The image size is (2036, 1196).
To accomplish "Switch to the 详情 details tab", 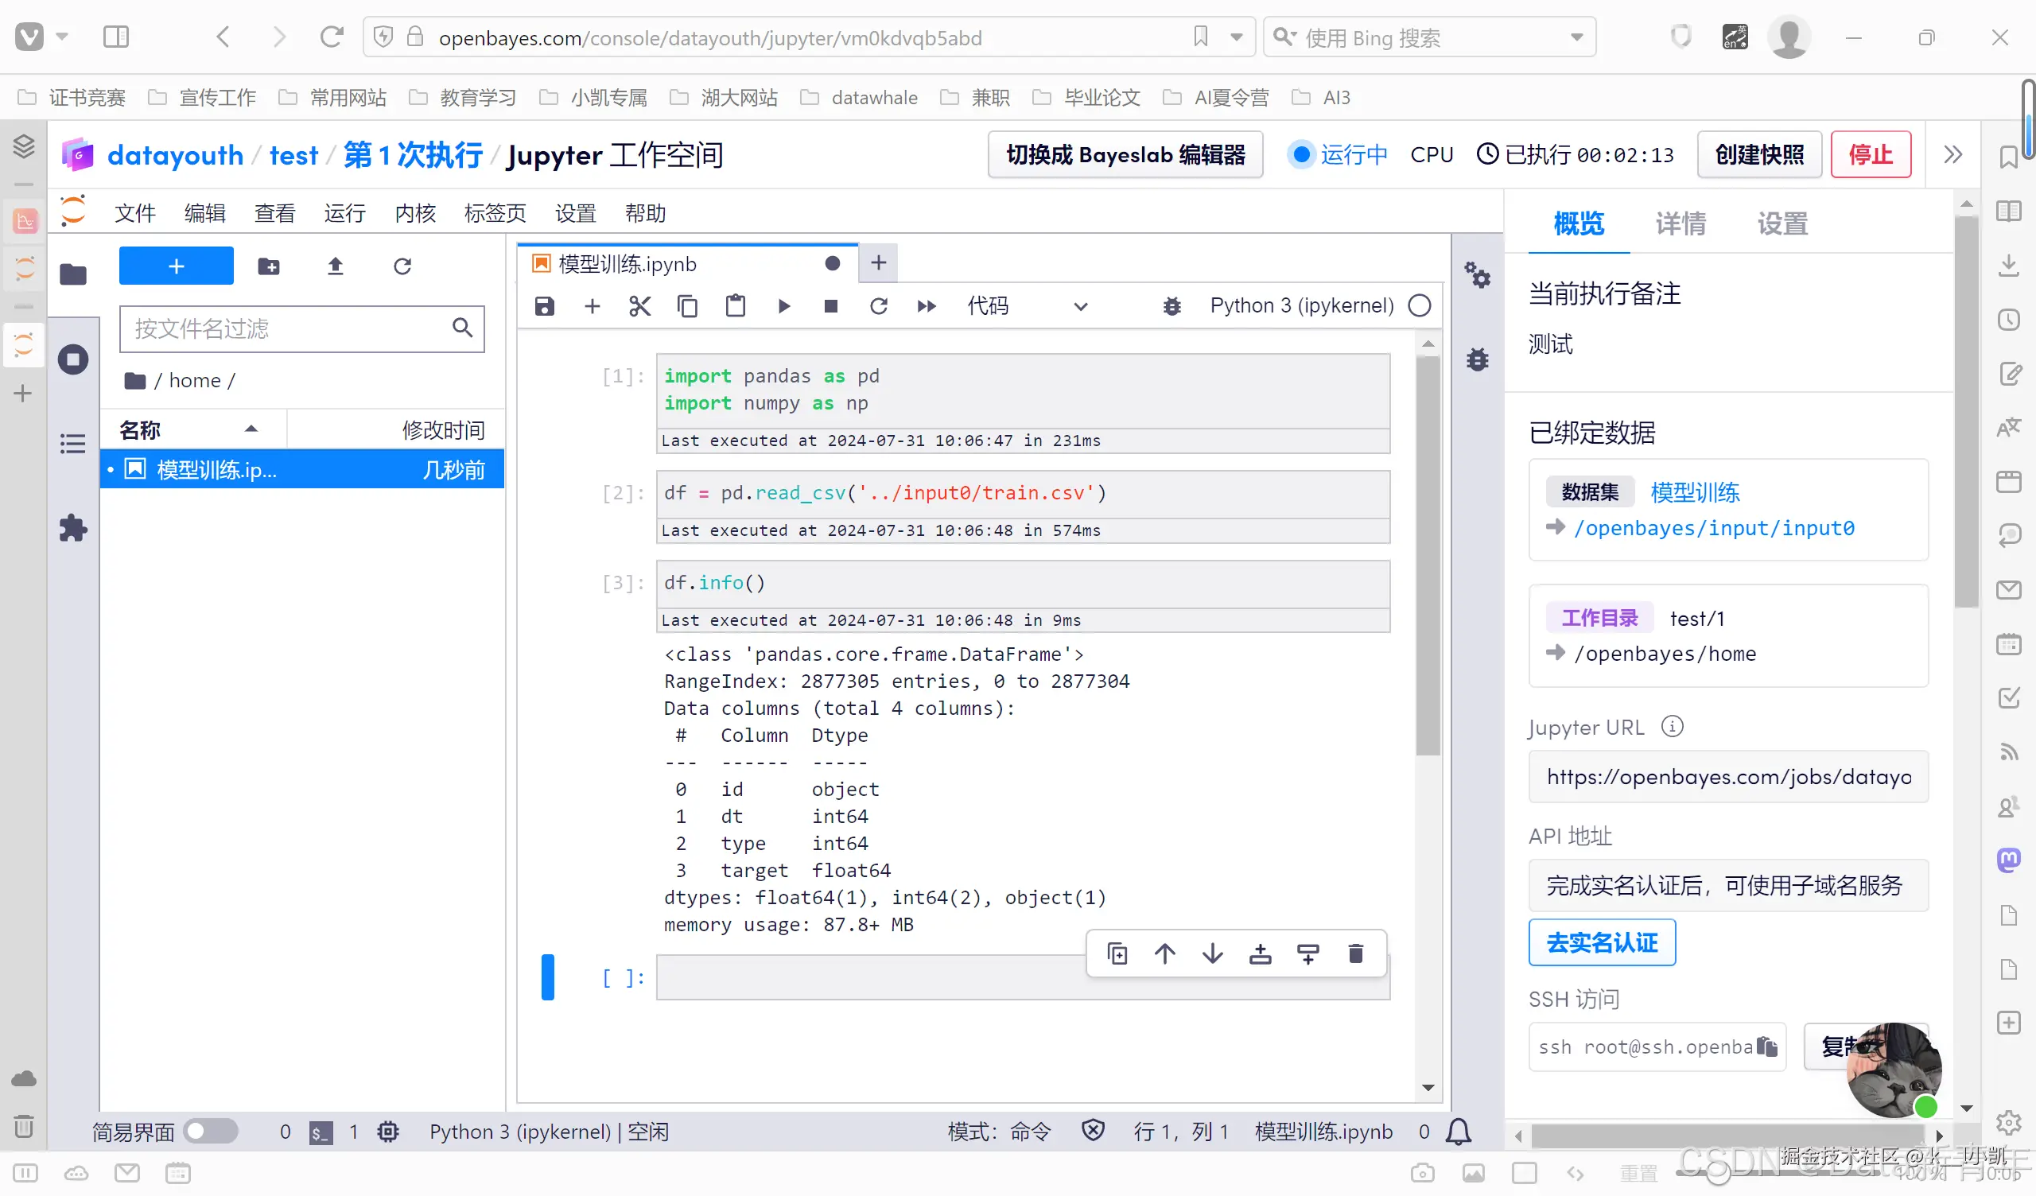I will (x=1680, y=223).
